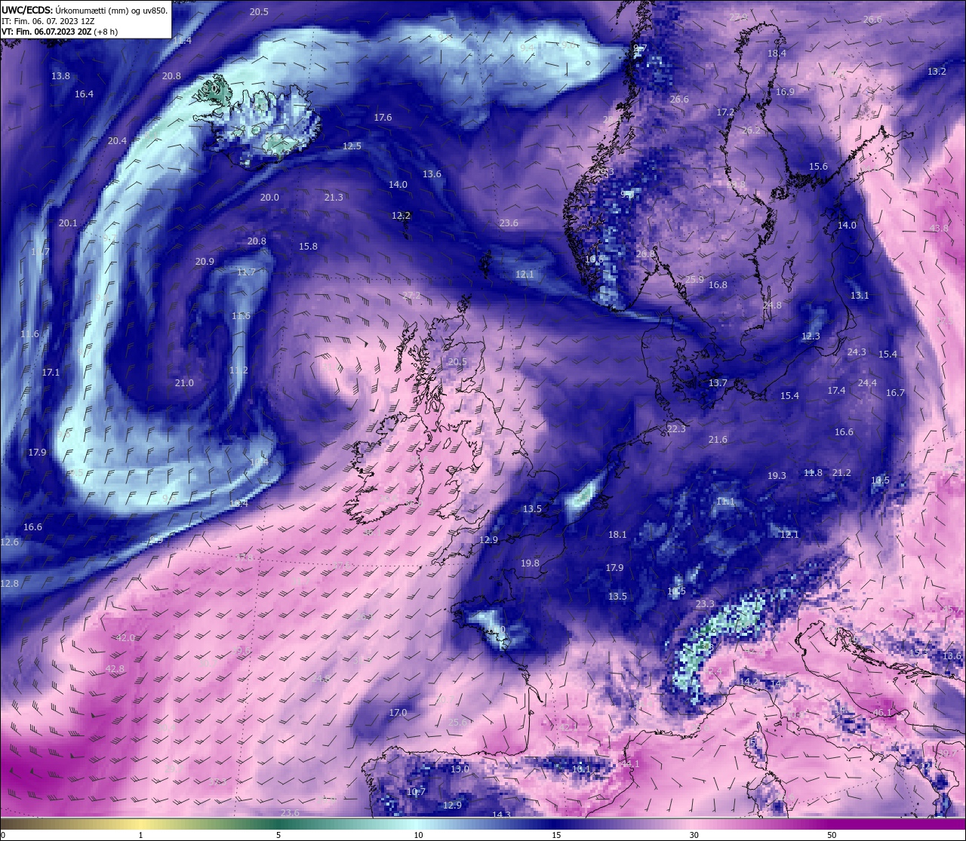
Task: Click the 24.3 map value
Action: click(857, 352)
